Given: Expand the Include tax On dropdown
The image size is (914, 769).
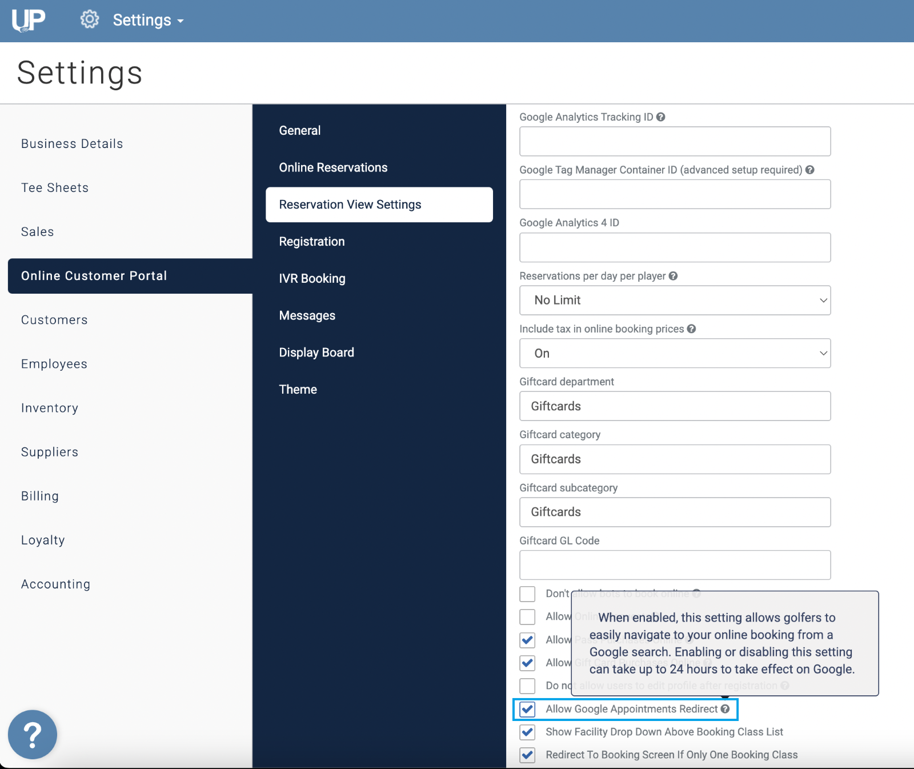Looking at the screenshot, I should coord(675,354).
